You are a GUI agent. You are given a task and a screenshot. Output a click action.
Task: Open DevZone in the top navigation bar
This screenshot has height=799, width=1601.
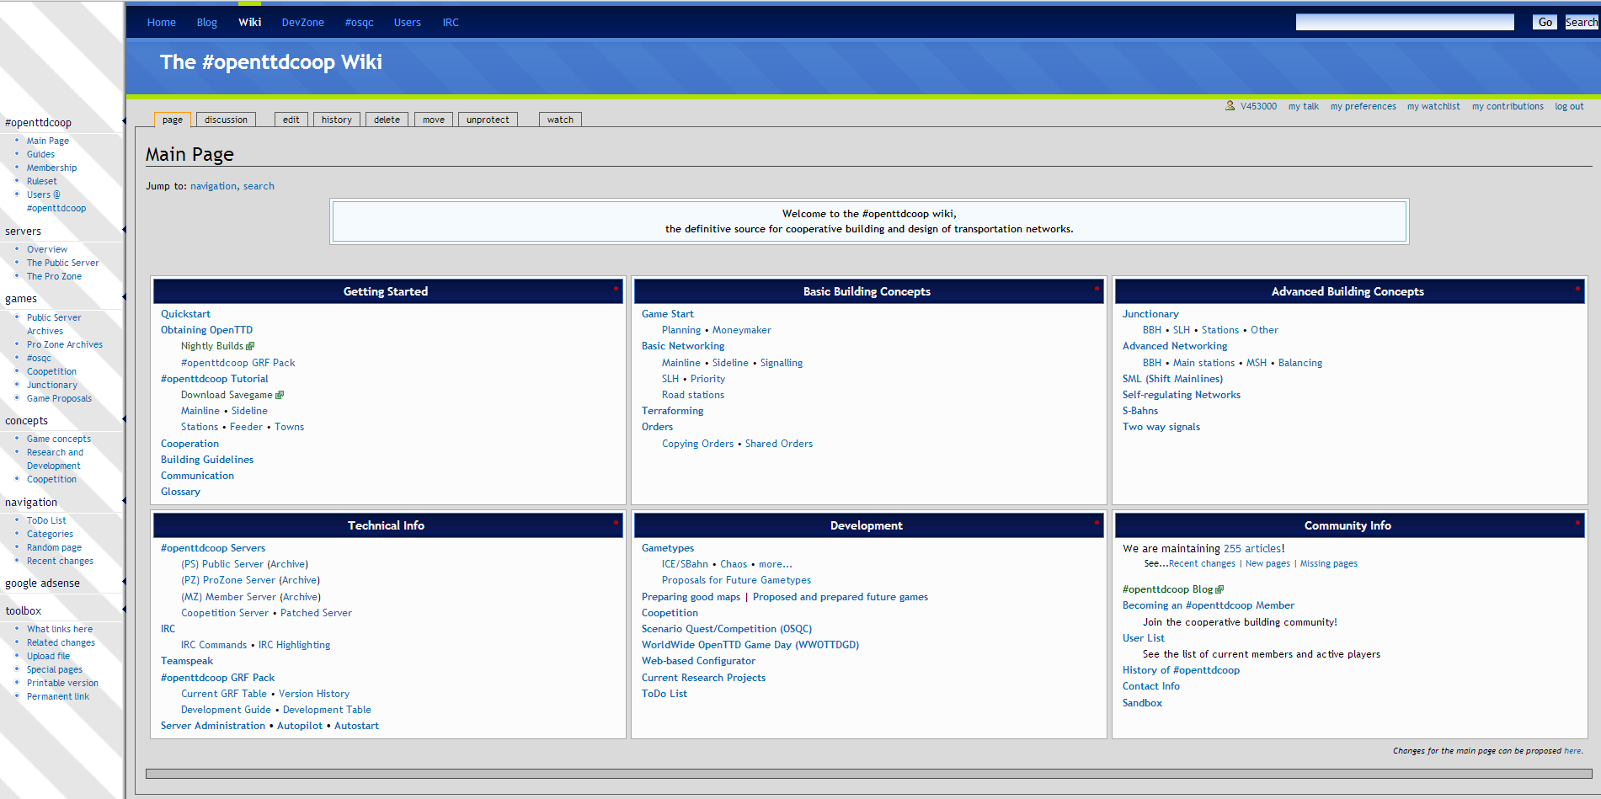pos(303,23)
